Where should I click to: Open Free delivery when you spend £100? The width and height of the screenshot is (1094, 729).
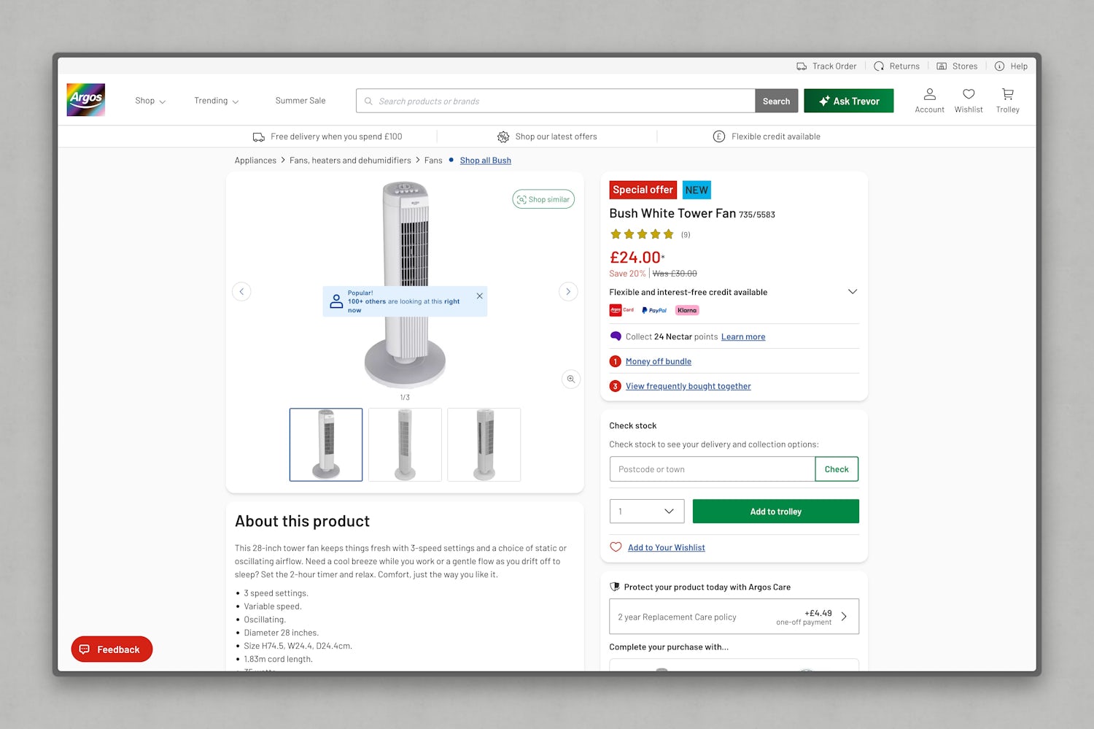(x=327, y=136)
